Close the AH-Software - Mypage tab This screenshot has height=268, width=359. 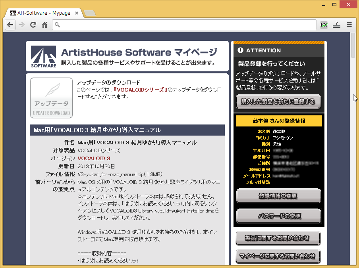point(77,13)
